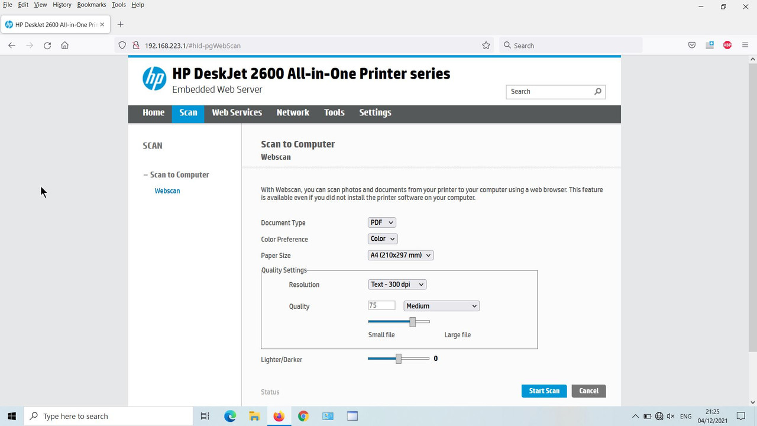This screenshot has width=757, height=426.
Task: Click the ENG language indicator
Action: [x=686, y=417]
